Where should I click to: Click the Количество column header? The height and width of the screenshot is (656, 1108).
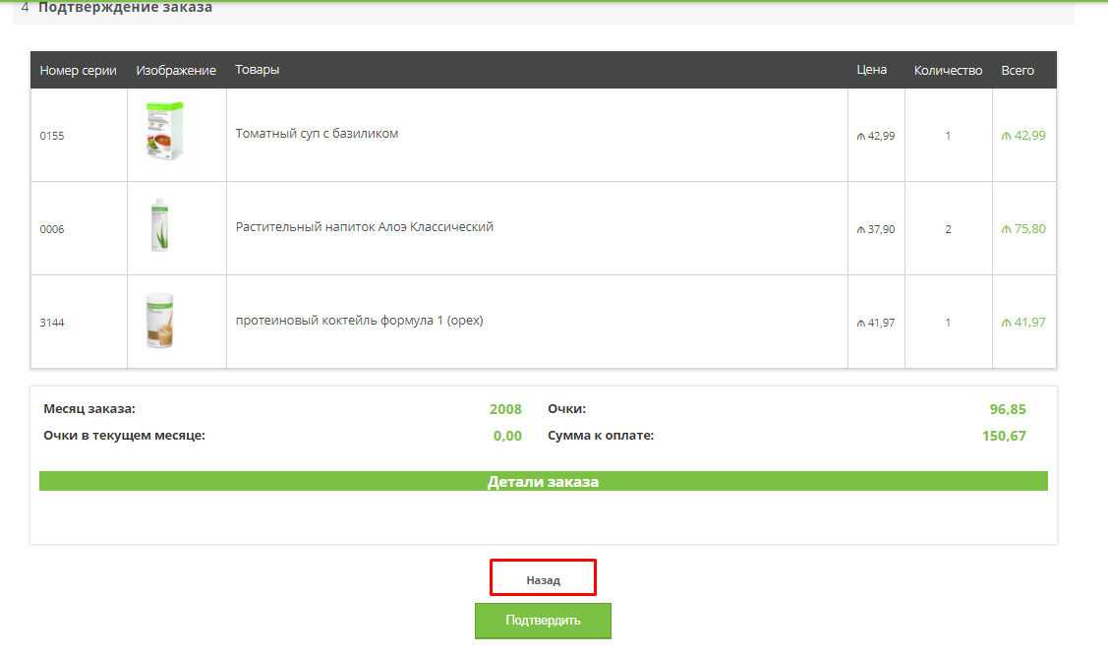click(948, 71)
